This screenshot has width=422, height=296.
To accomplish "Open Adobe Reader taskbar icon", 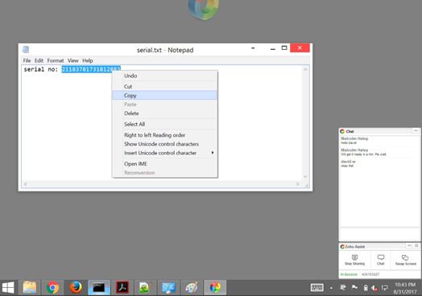I will (122, 287).
